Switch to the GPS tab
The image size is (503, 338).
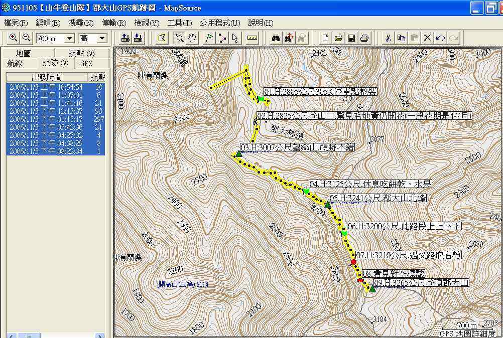pos(86,63)
